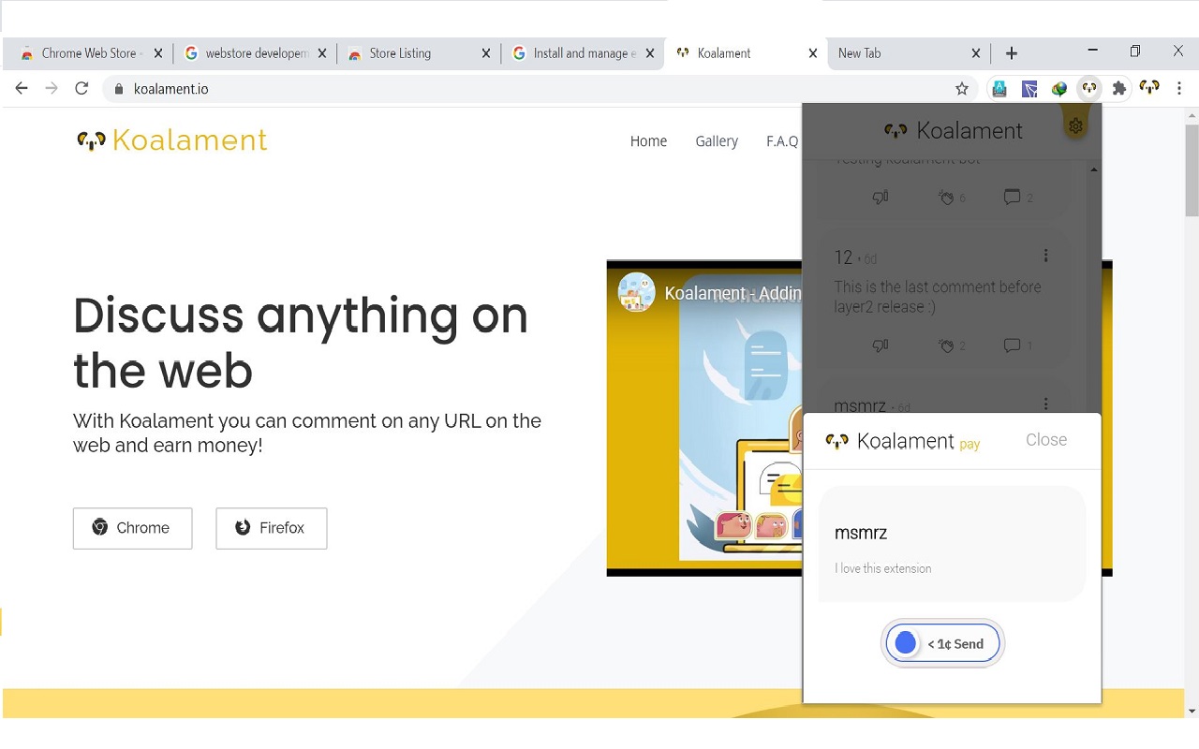Click the 1¢ Send payment control

point(942,643)
